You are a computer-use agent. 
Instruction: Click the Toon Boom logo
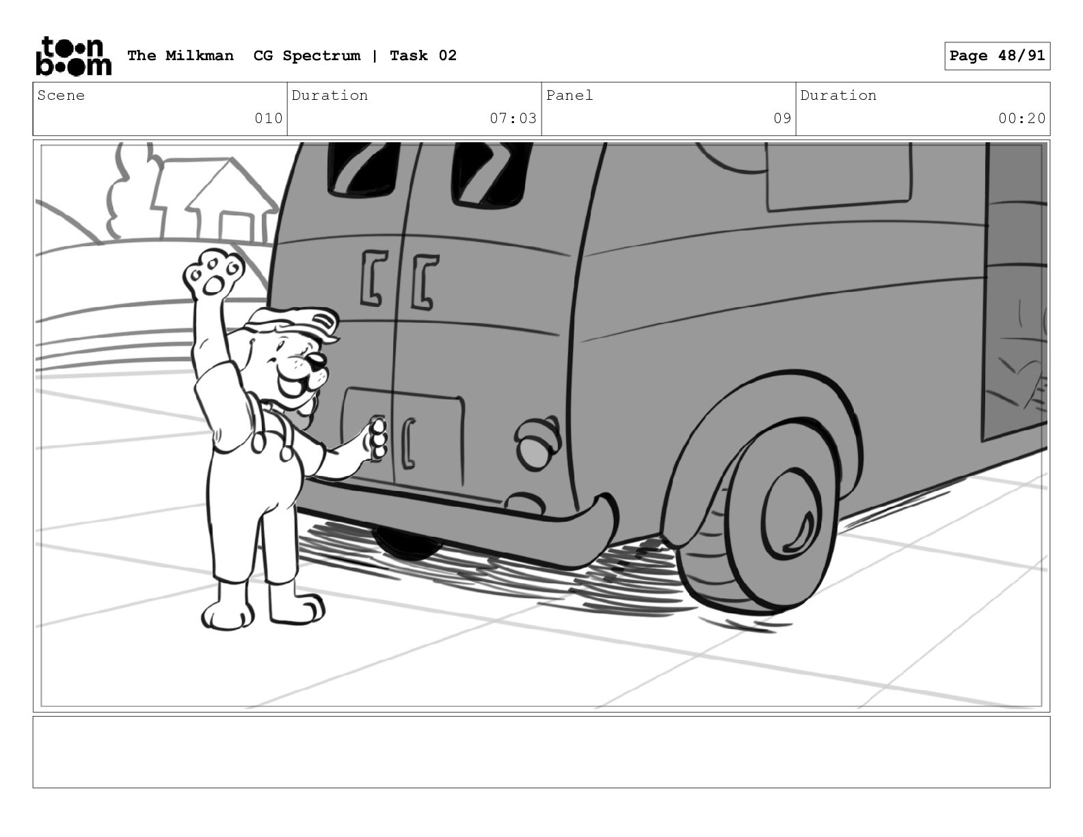click(x=73, y=55)
